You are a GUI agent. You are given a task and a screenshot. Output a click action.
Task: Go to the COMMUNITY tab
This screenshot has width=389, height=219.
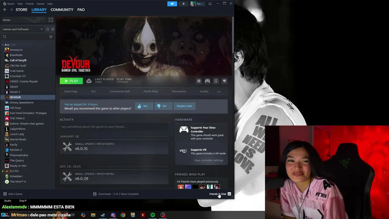point(62,10)
